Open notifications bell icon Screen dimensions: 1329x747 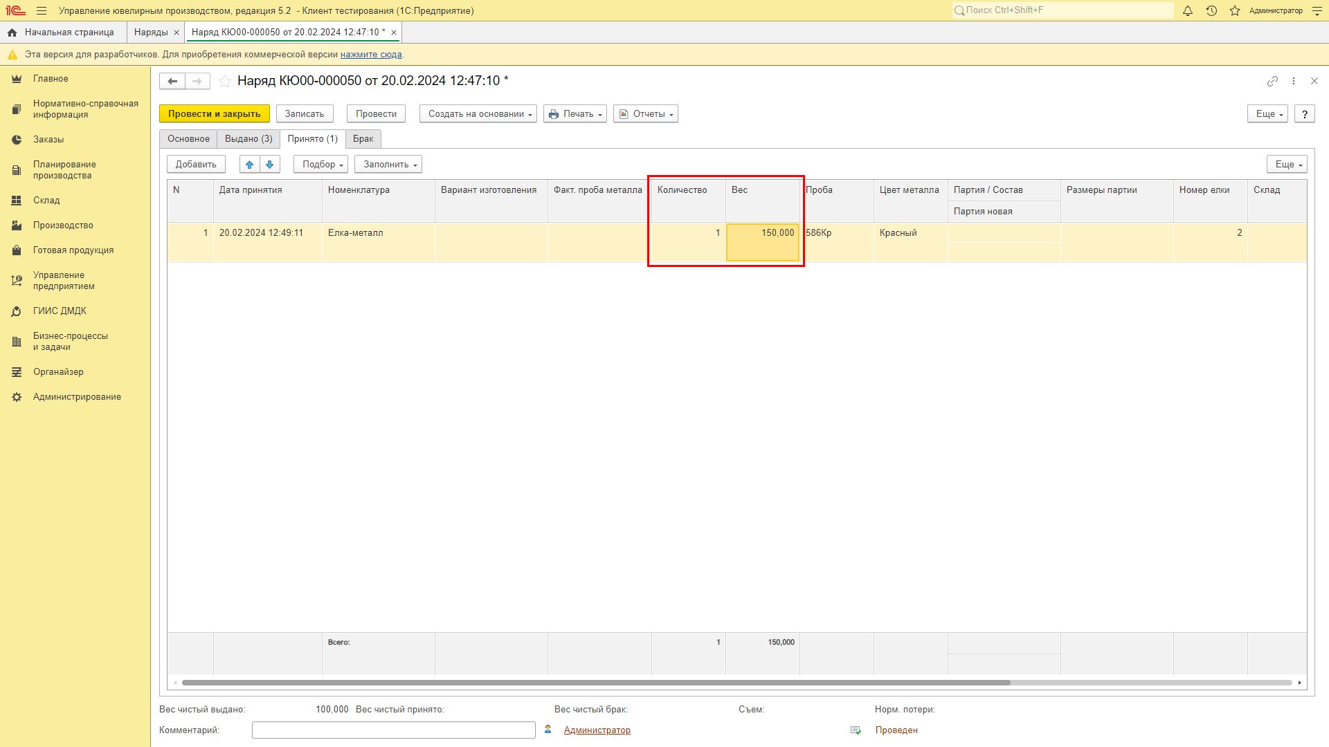pyautogui.click(x=1188, y=10)
